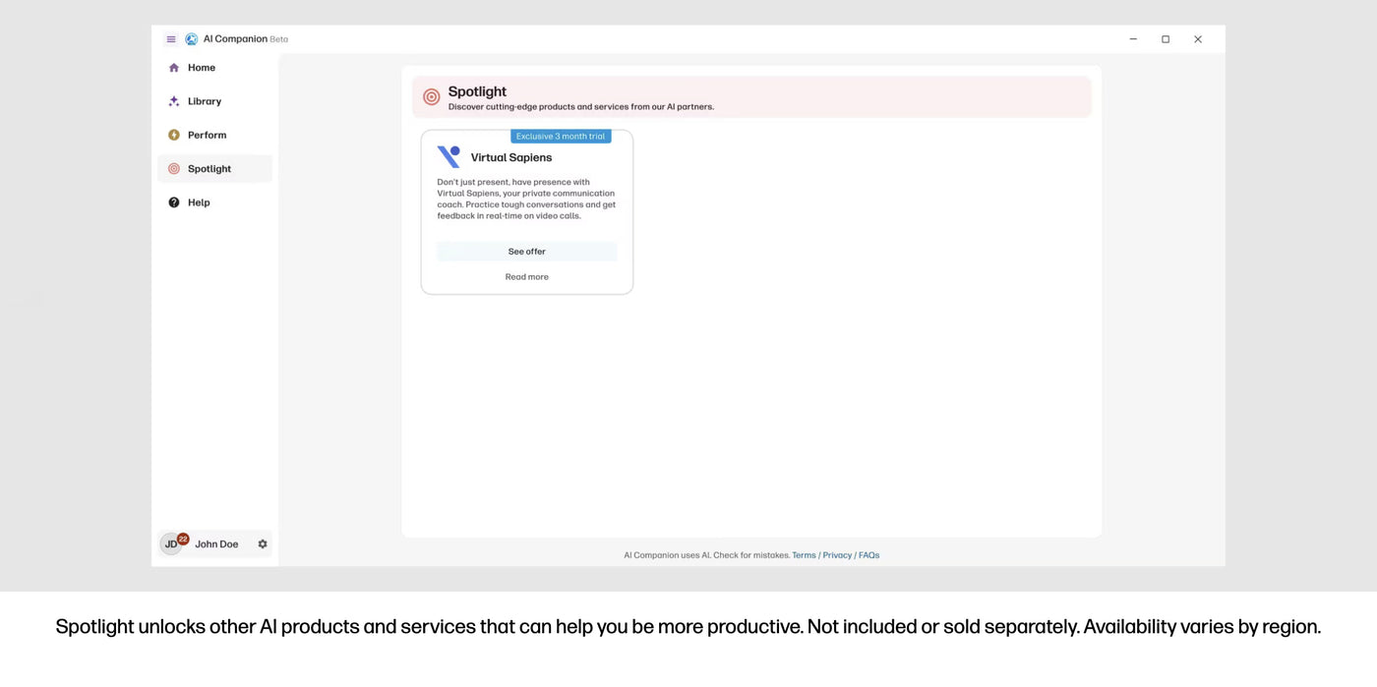This screenshot has height=687, width=1377.
Task: Open the Terms link
Action: 804,555
